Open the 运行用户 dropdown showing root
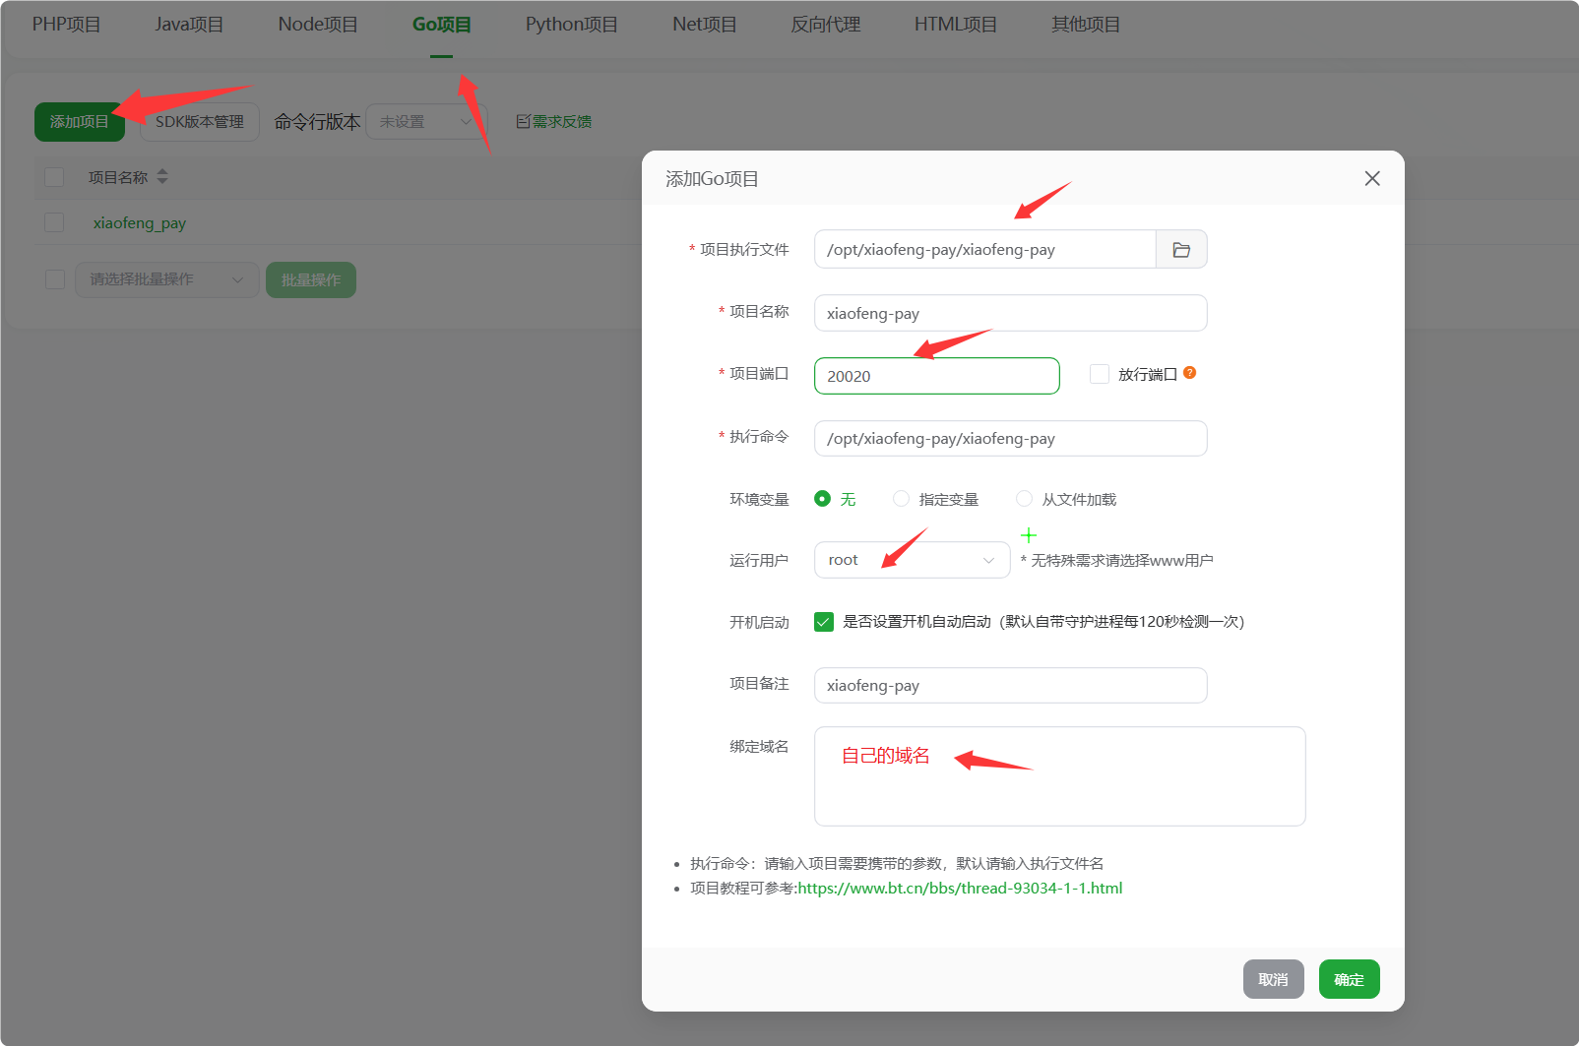Image resolution: width=1579 pixels, height=1046 pixels. click(911, 559)
